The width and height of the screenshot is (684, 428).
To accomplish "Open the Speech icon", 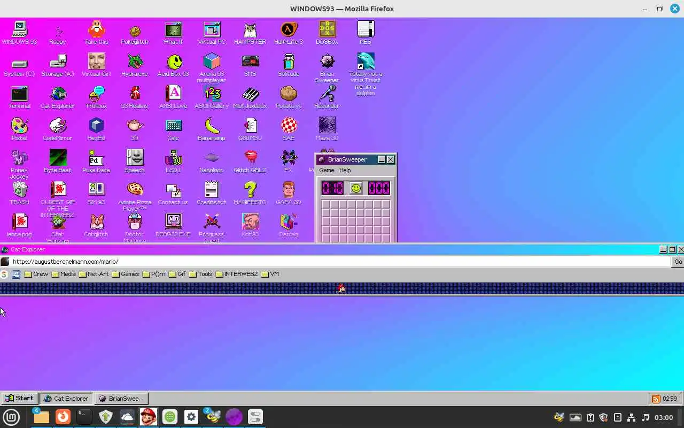I will (135, 162).
